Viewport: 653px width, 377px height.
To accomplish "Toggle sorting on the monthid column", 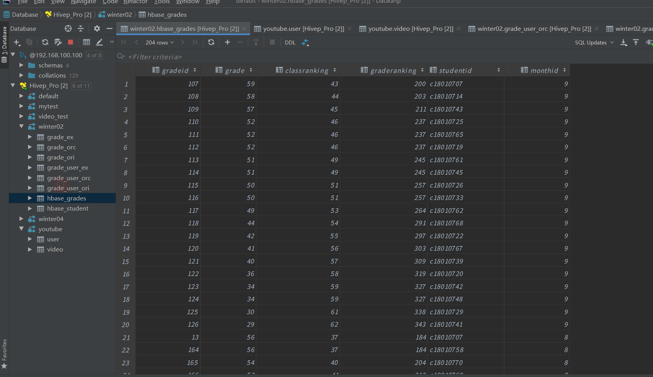I will pyautogui.click(x=565, y=70).
